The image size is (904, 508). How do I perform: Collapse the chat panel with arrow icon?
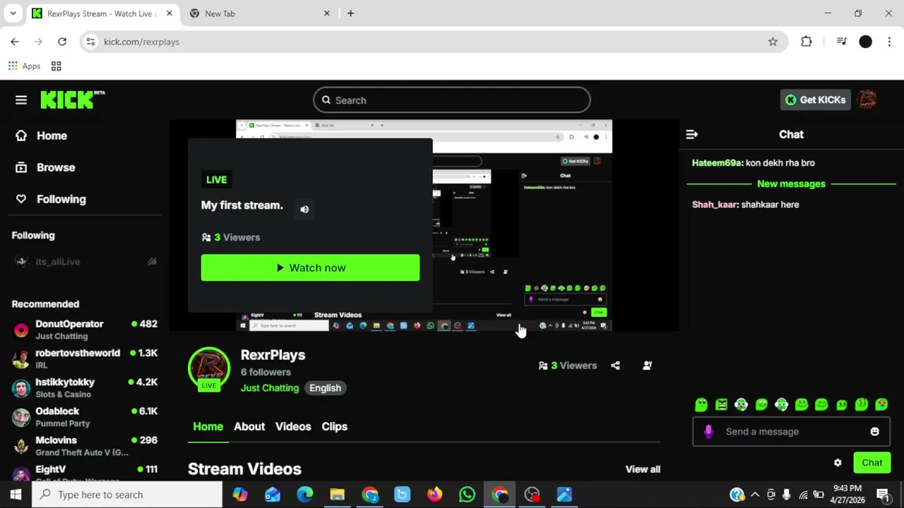[692, 134]
